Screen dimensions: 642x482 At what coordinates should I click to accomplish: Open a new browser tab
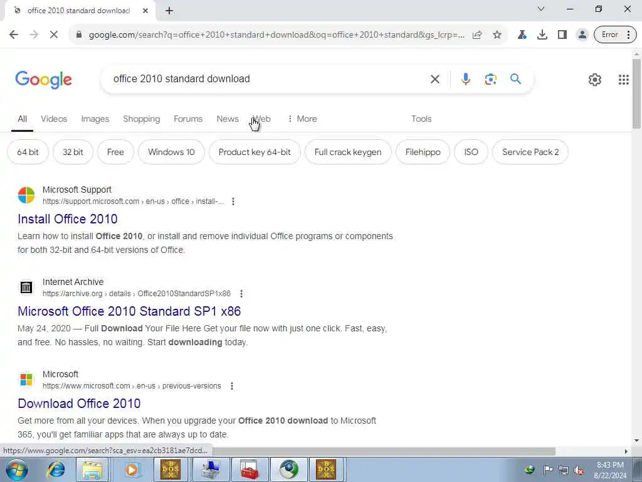click(169, 11)
